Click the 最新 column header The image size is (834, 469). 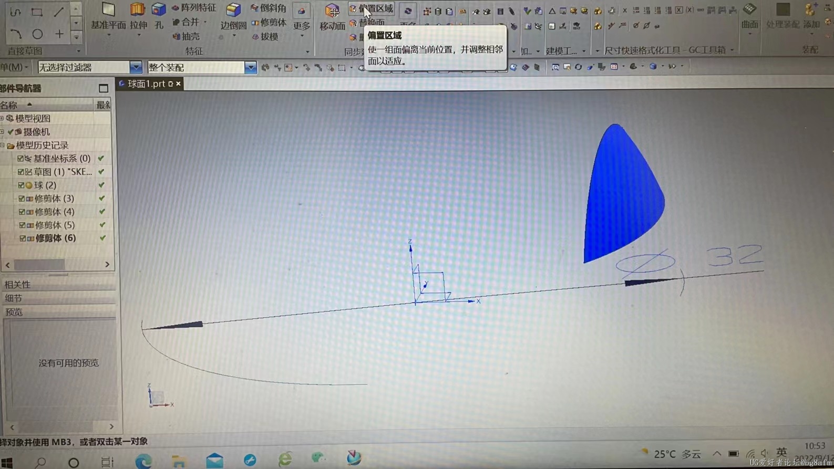103,105
